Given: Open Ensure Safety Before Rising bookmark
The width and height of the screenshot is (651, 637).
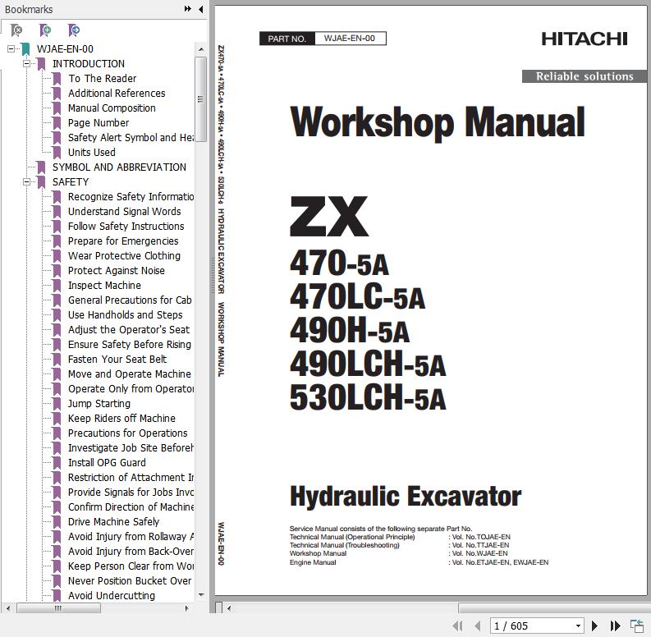Looking at the screenshot, I should (130, 345).
